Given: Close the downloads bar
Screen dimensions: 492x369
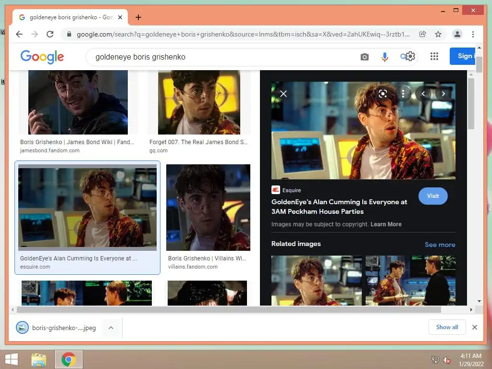Looking at the screenshot, I should (x=474, y=327).
